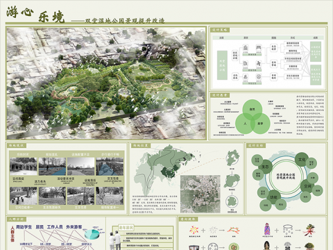
Task: Click the 设施落后 caption in site status
Action: [90, 181]
